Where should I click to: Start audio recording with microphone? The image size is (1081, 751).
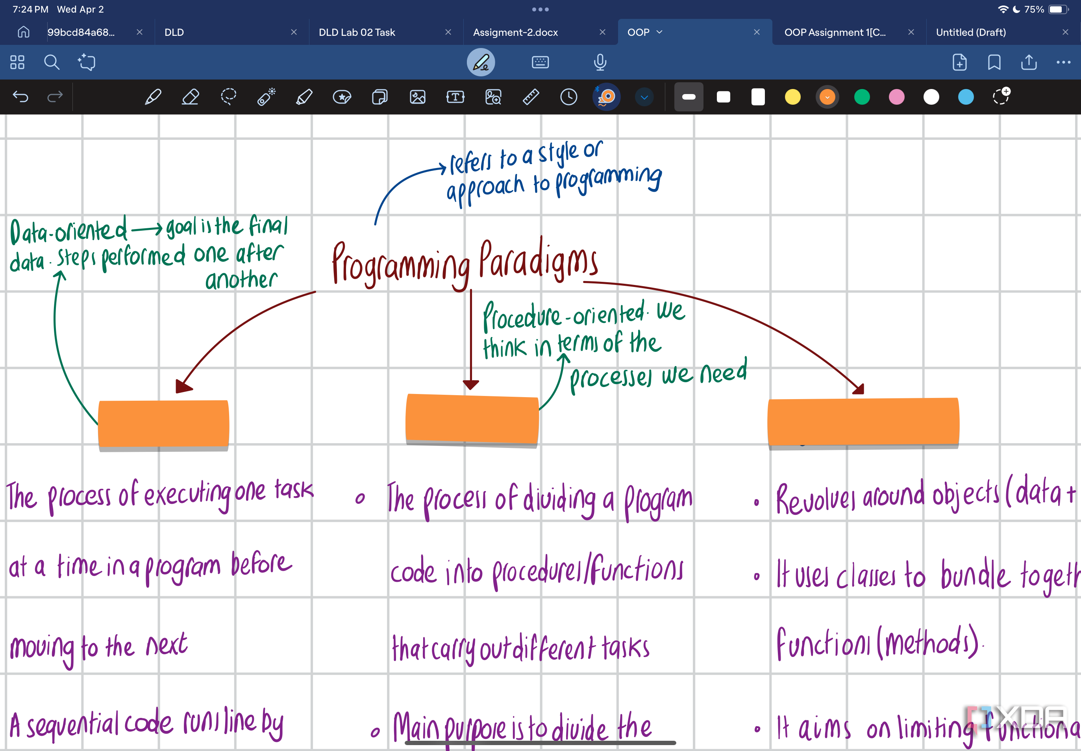pyautogui.click(x=600, y=62)
